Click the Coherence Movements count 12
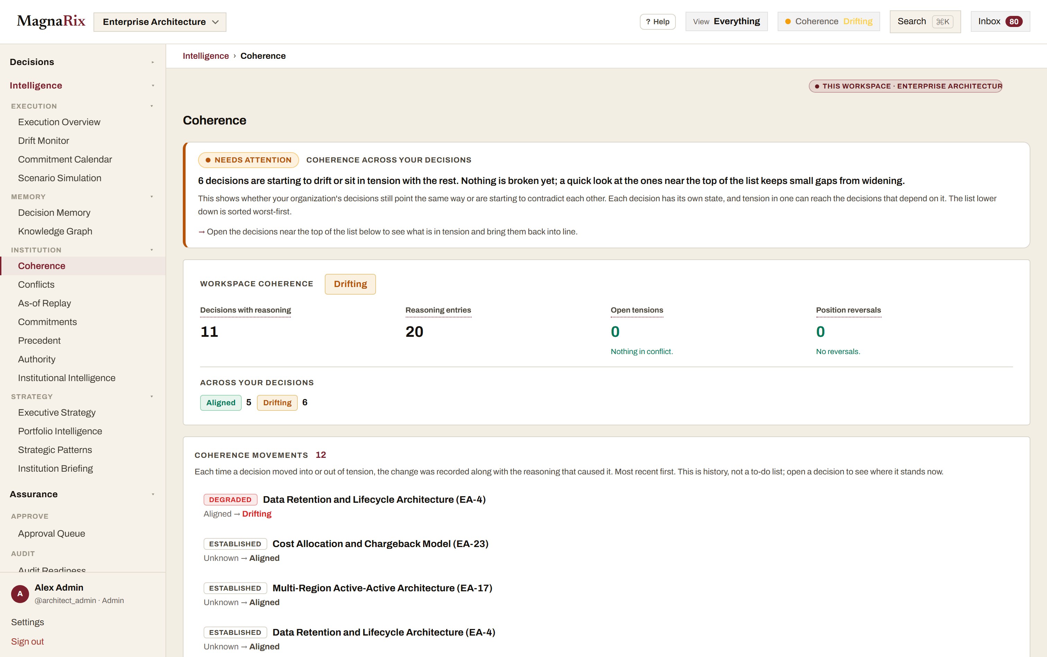The width and height of the screenshot is (1047, 657). [x=321, y=455]
